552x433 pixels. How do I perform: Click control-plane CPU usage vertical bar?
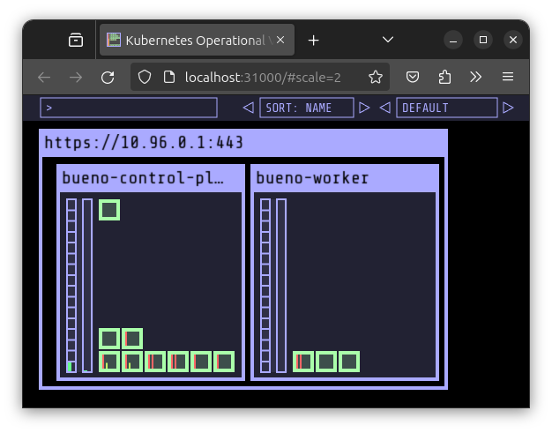coord(71,286)
